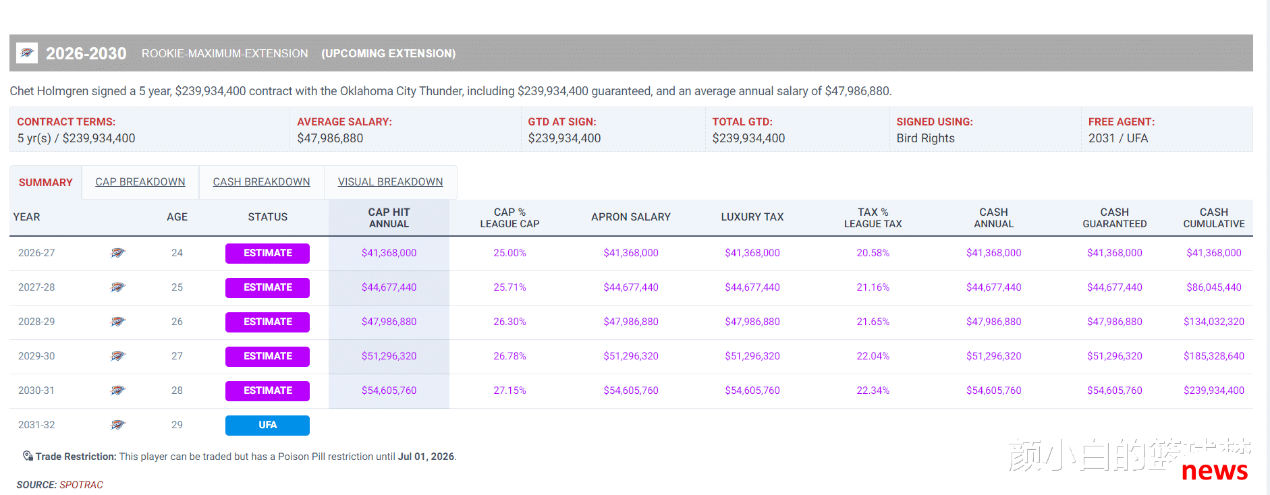
Task: Click the 2031-32 year cell
Action: point(36,425)
